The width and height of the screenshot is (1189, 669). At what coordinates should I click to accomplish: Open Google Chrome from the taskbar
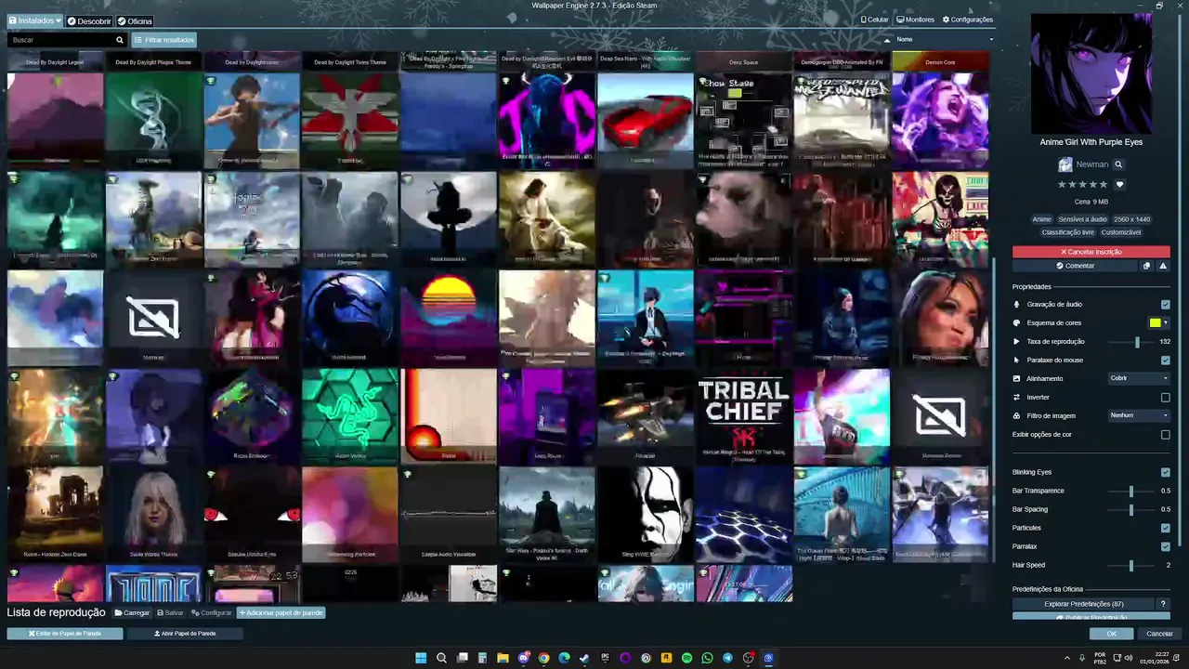pos(543,658)
